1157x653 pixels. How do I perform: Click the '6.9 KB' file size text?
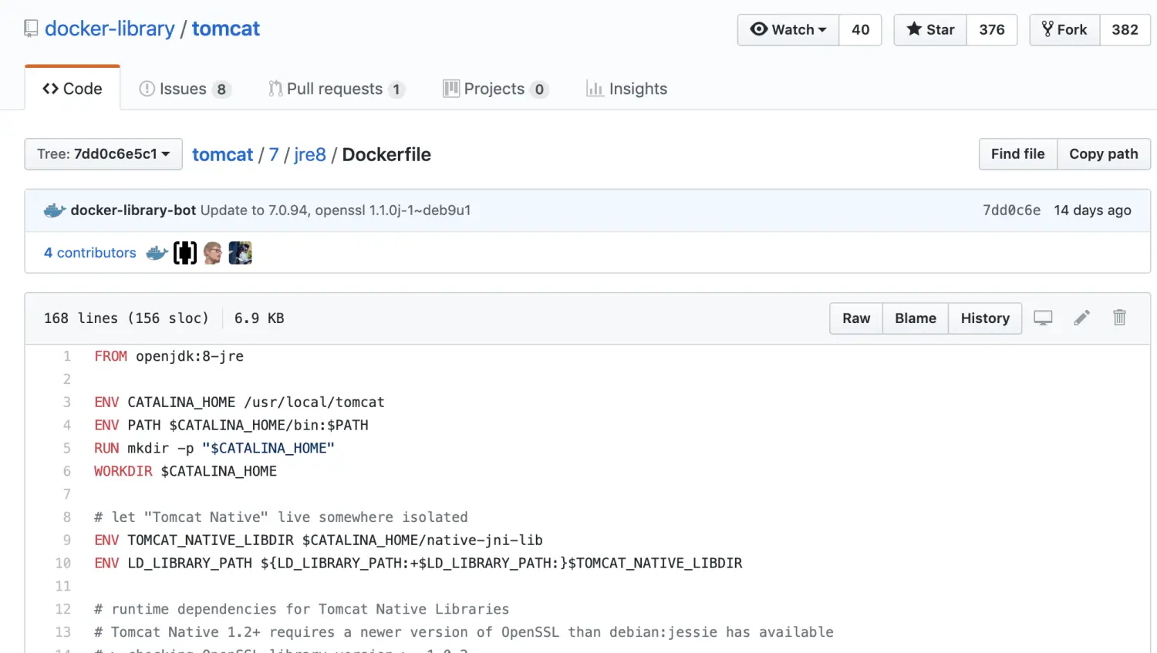[x=259, y=318]
